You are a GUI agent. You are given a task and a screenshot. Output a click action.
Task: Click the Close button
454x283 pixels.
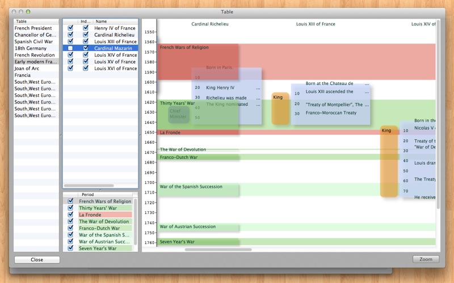point(37,260)
